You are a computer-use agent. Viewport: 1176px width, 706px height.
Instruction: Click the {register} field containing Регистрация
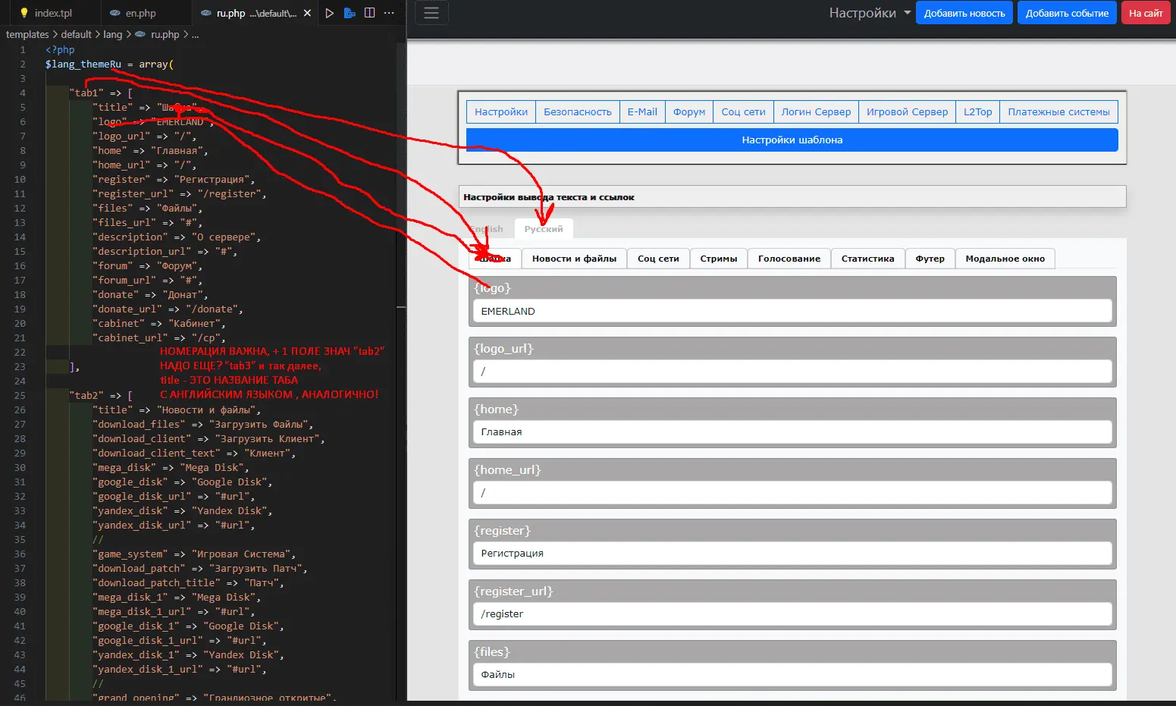pos(792,554)
